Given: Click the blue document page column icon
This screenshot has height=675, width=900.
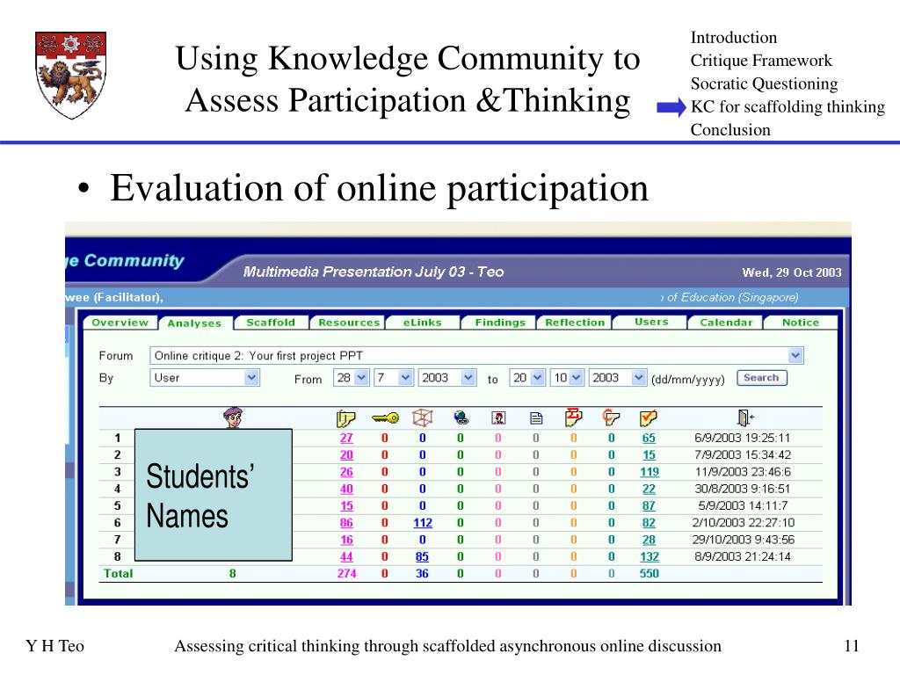Looking at the screenshot, I should click(536, 417).
